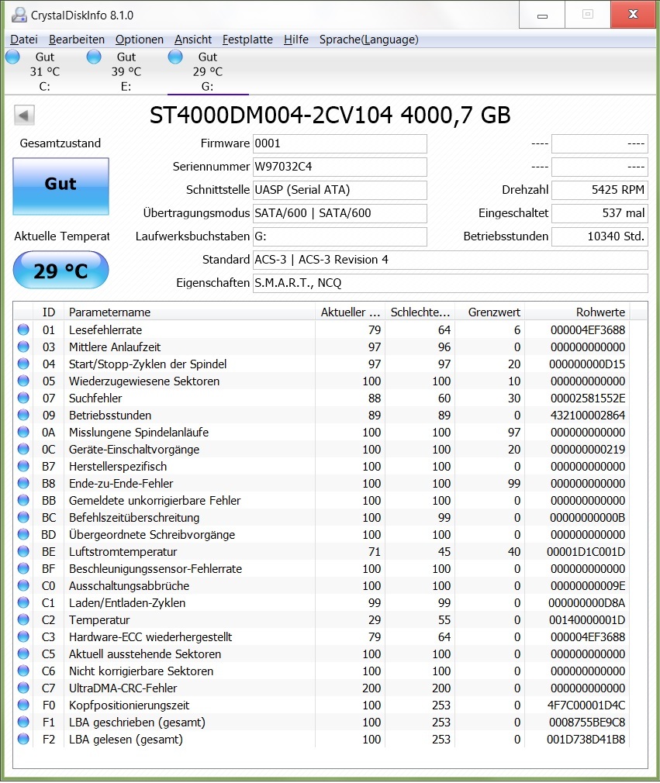Click status icon of LBA geschrieben row
The image size is (660, 783).
23,722
